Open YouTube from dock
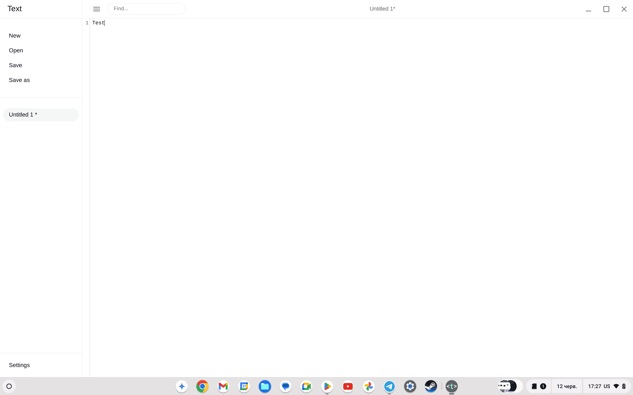 348,386
